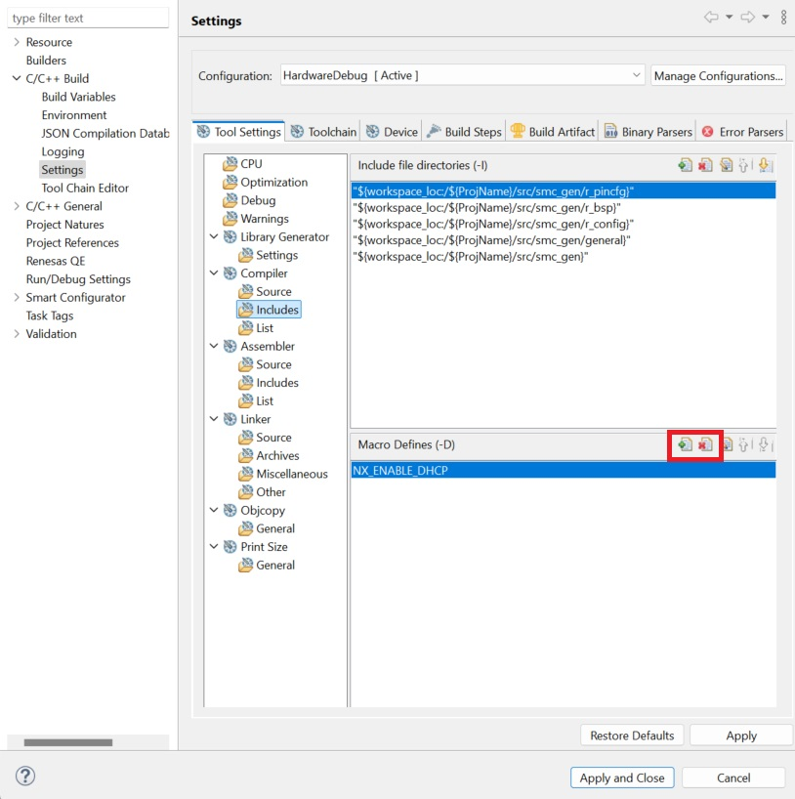Click Move Down icon for Macro Defines
Viewport: 795px width, 799px height.
click(x=765, y=444)
